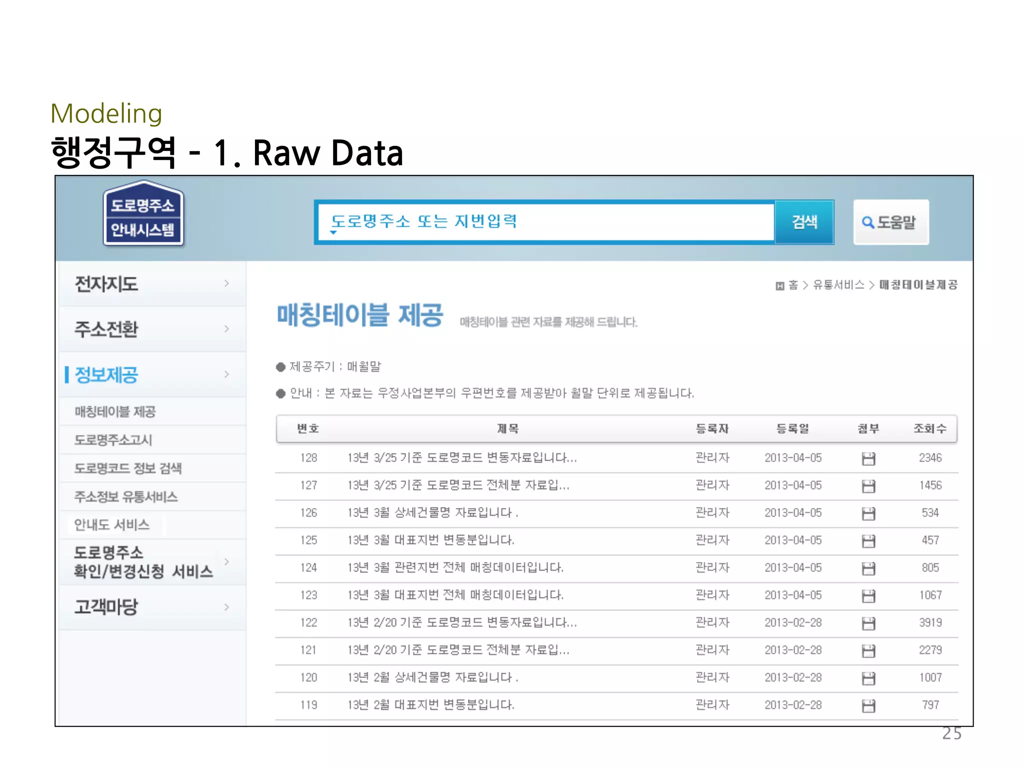Open post '13년 2/20 기준 도로명코드 변동자료입니다...'
Screen dimensions: 1024x768
[x=462, y=623]
